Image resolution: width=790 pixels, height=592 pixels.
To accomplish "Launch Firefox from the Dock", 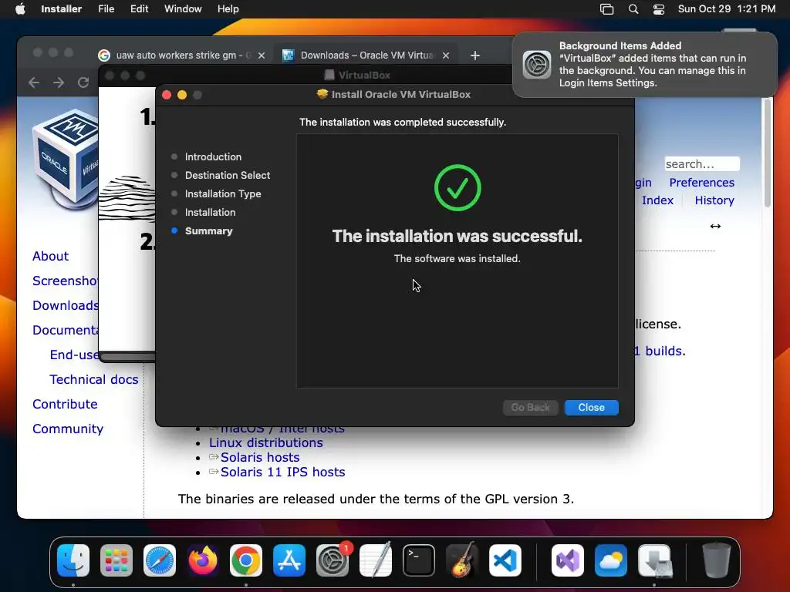I will point(203,560).
